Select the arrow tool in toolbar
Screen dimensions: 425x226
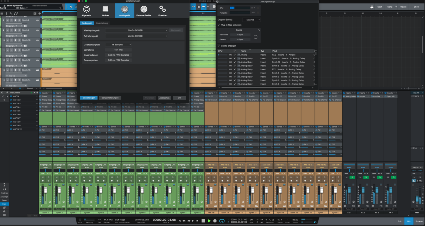point(71,7)
